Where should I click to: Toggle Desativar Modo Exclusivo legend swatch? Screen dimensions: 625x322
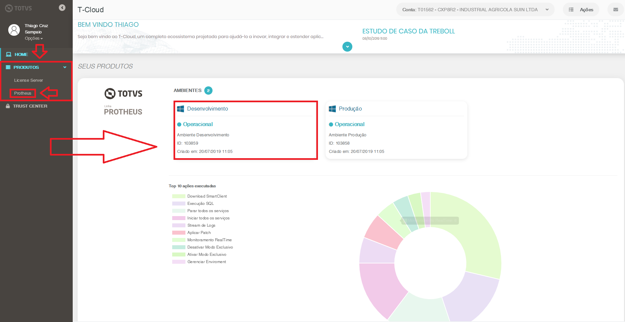coord(178,247)
